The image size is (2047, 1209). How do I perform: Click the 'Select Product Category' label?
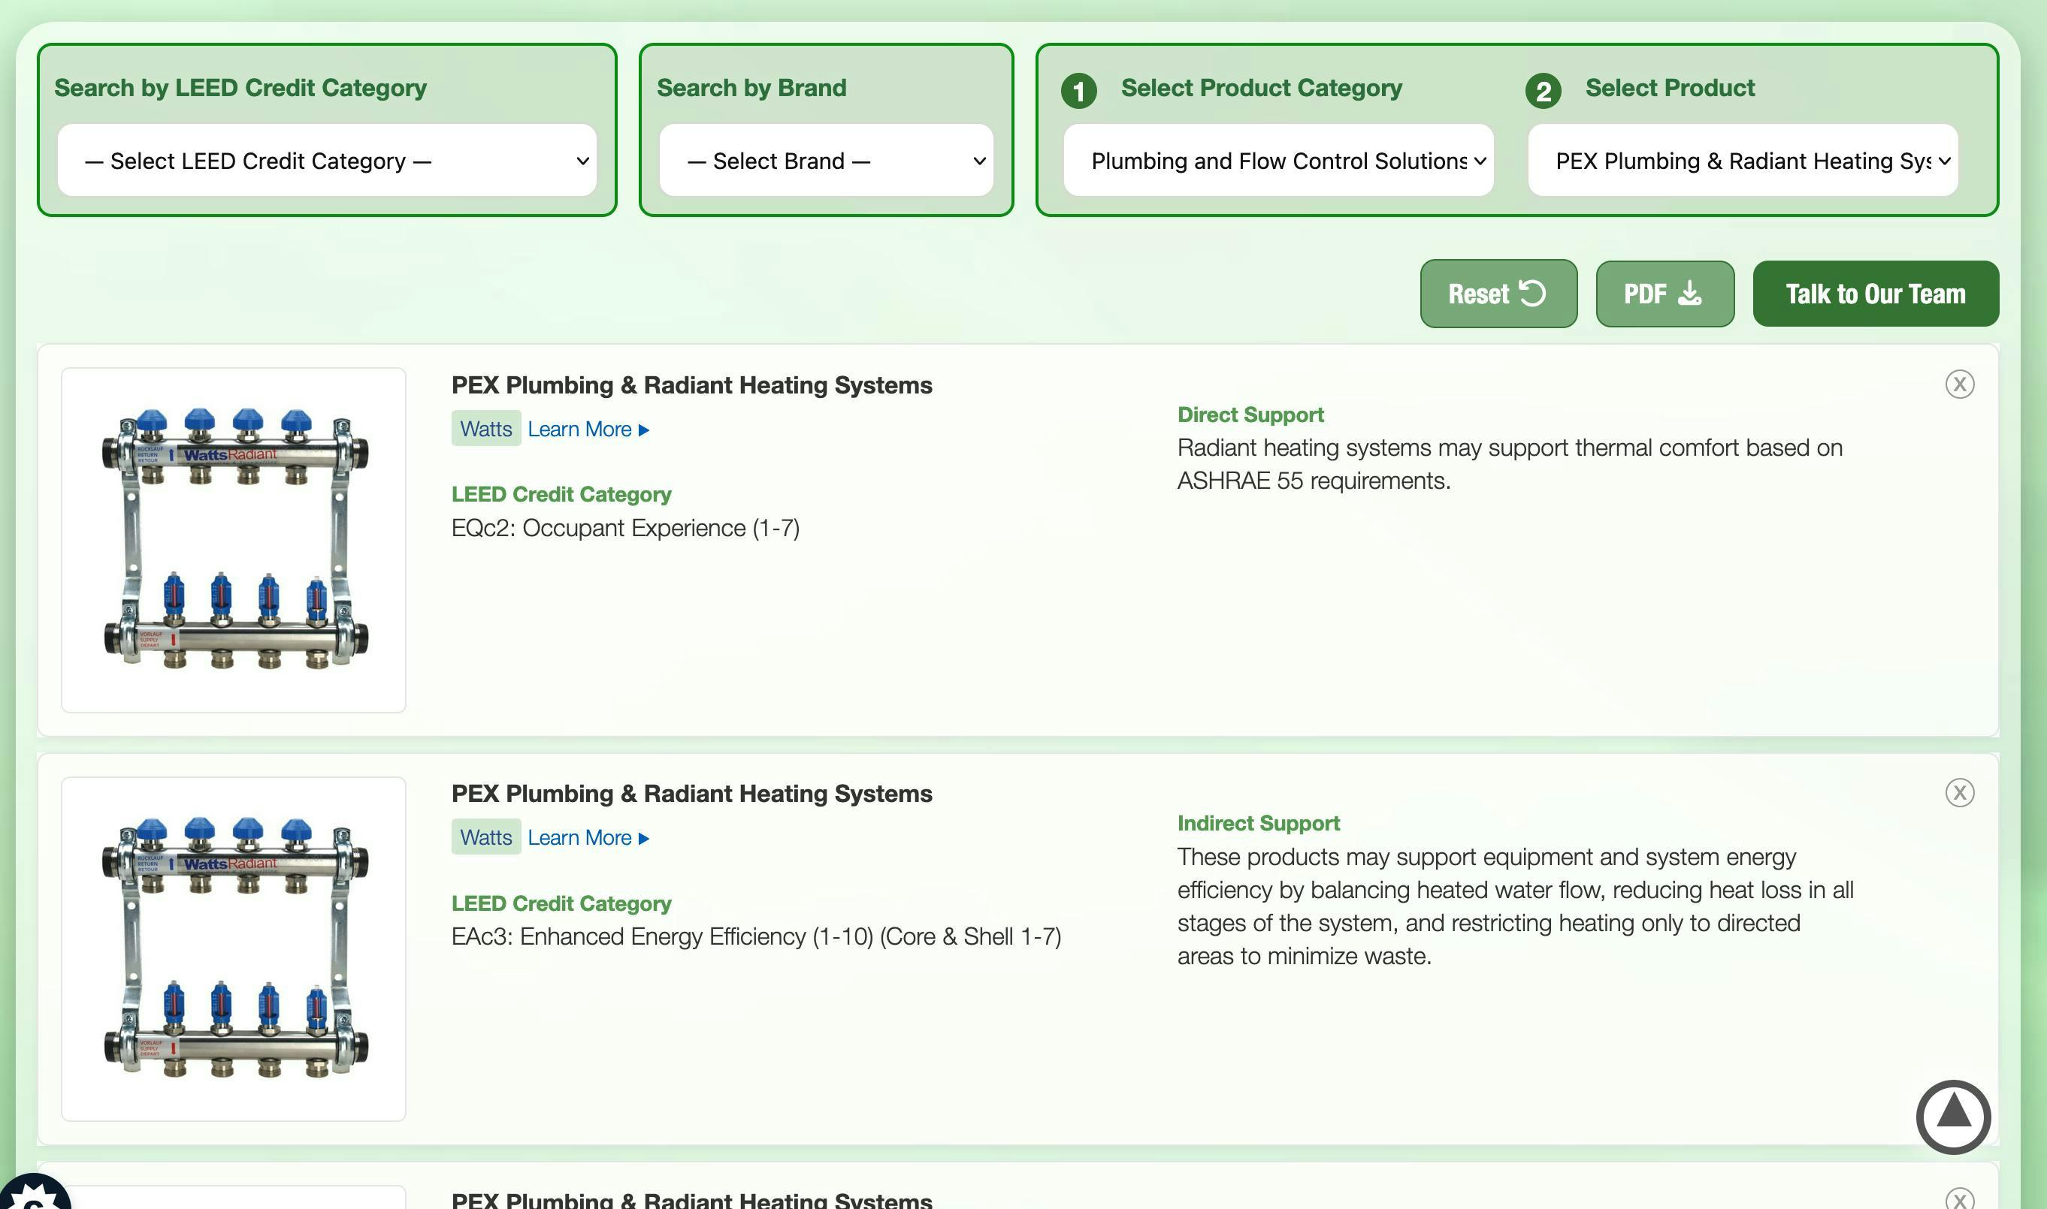(x=1261, y=88)
